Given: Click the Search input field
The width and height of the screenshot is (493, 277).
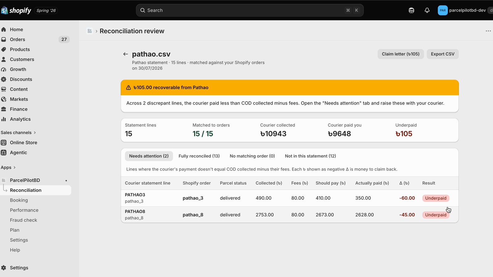Looking at the screenshot, I should pyautogui.click(x=250, y=10).
